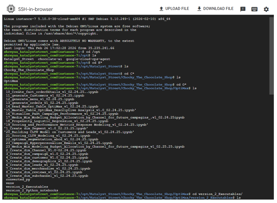Viewport: 277px width, 203px height.
Task: Click '13_generate_orders_v1_02.24.25.ipynb' file name
Action: [x=42, y=103]
